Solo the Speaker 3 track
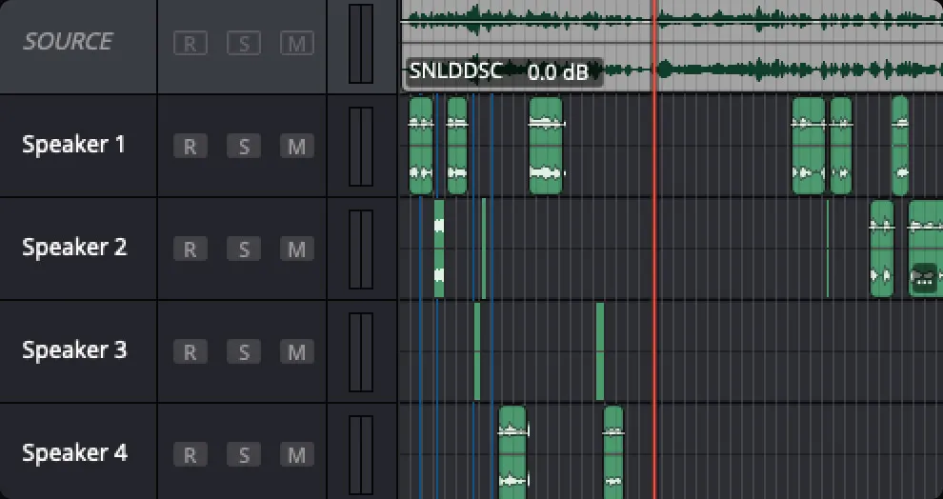The height and width of the screenshot is (499, 943). [244, 352]
